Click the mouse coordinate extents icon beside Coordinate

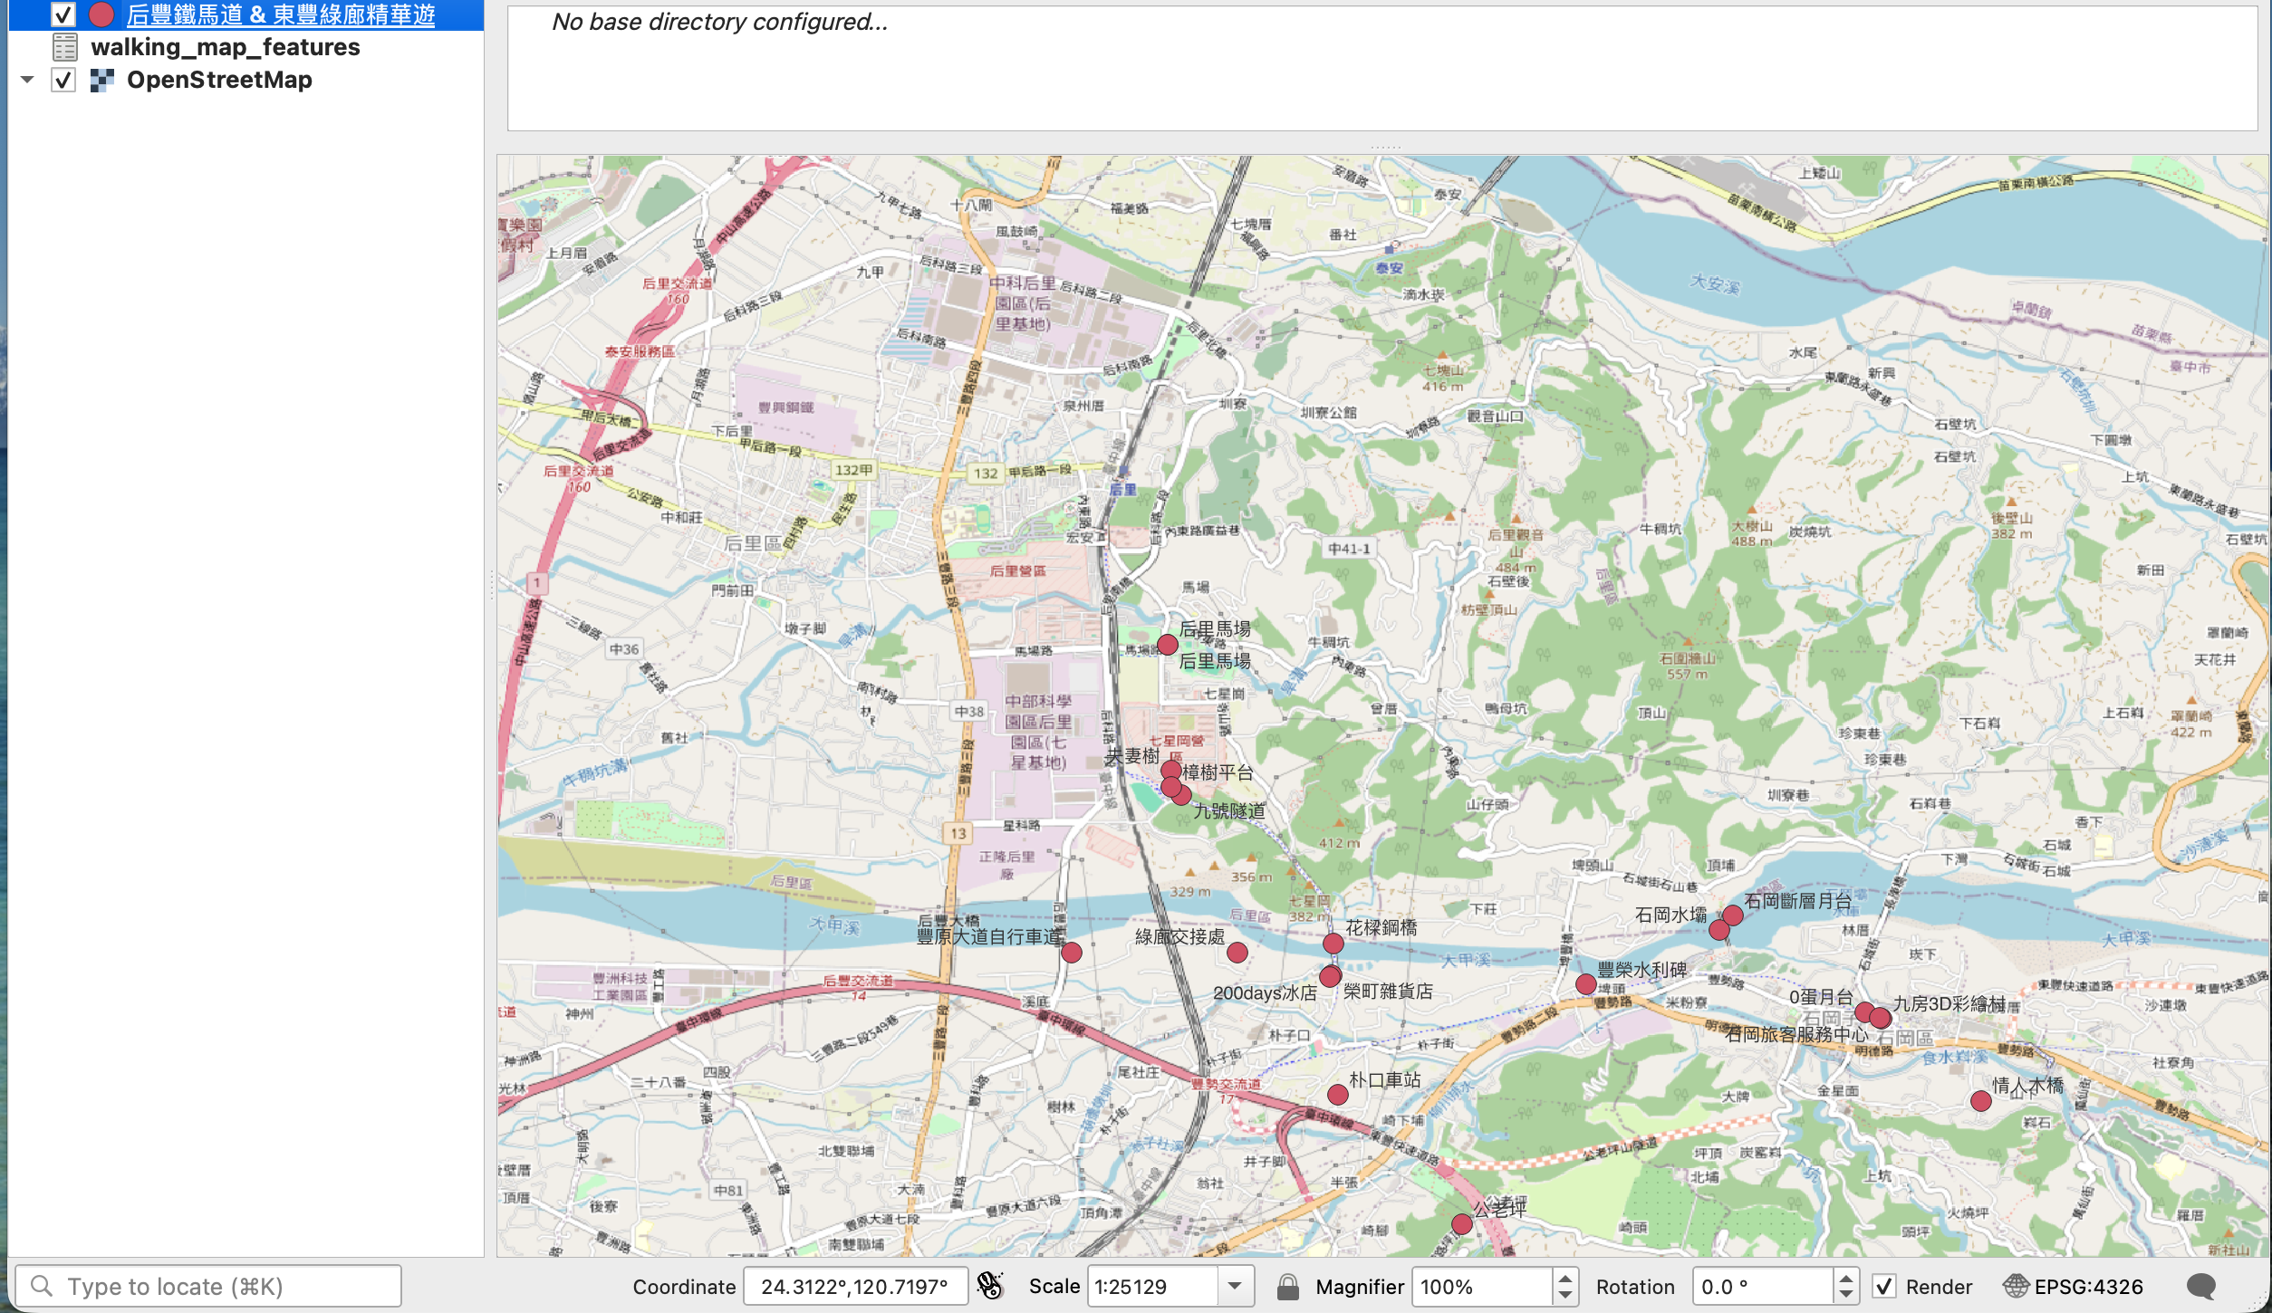(x=990, y=1286)
